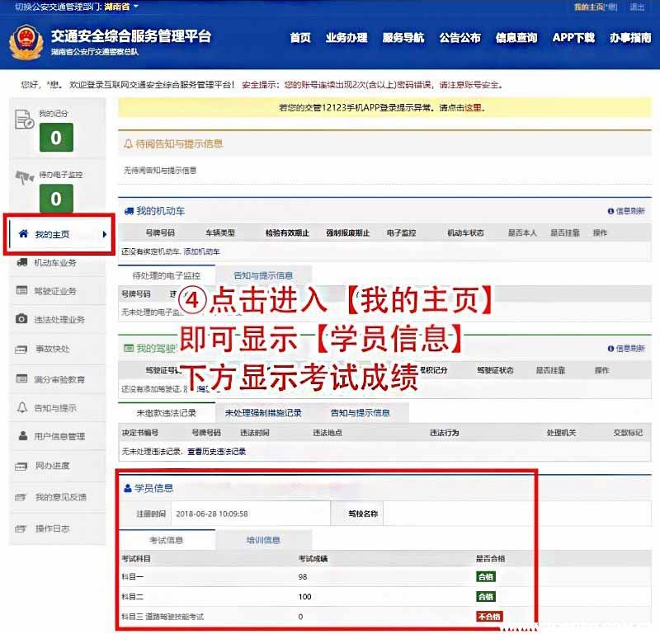Click the 满分审验教育 sidebar icon

pyautogui.click(x=21, y=378)
